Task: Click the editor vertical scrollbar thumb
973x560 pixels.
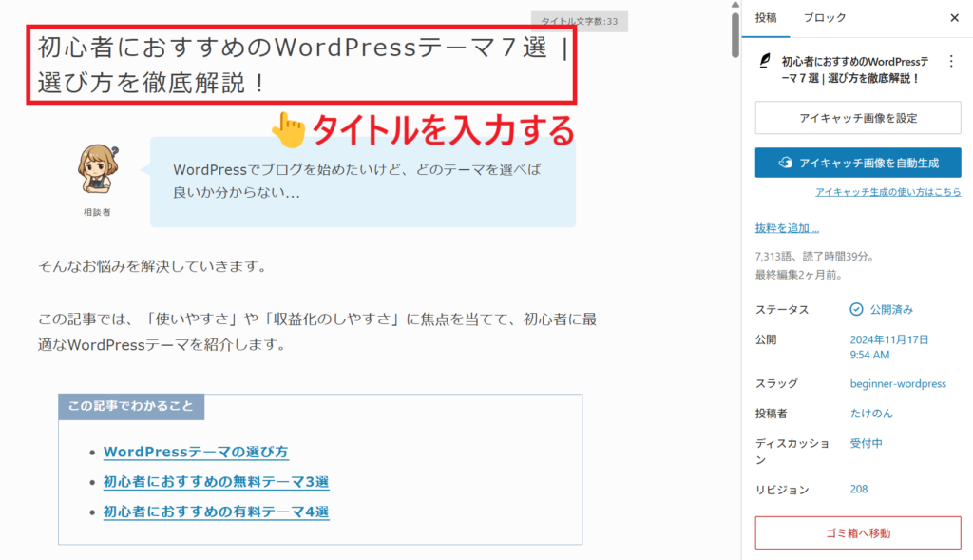Action: (x=735, y=34)
